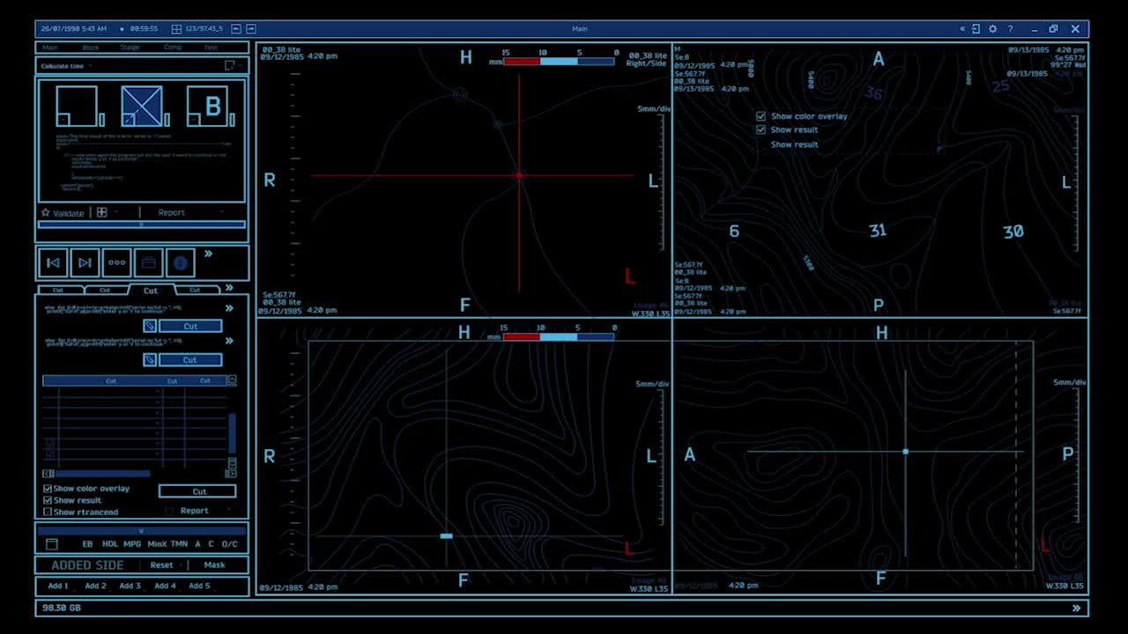The width and height of the screenshot is (1128, 634).
Task: Switch to the Main tab
Action: tap(50, 48)
